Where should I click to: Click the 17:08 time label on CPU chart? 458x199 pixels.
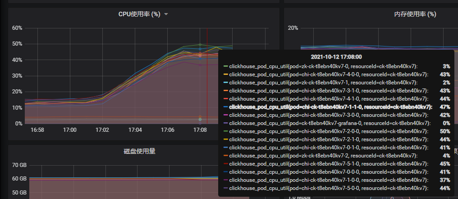pos(200,130)
